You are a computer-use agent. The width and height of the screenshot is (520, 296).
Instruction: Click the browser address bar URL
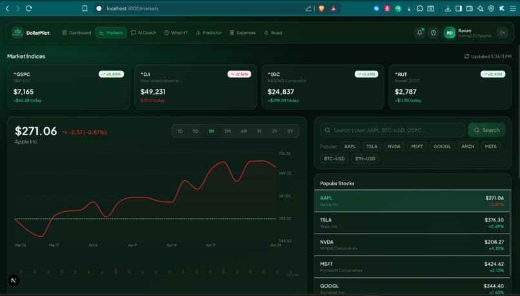pos(132,8)
